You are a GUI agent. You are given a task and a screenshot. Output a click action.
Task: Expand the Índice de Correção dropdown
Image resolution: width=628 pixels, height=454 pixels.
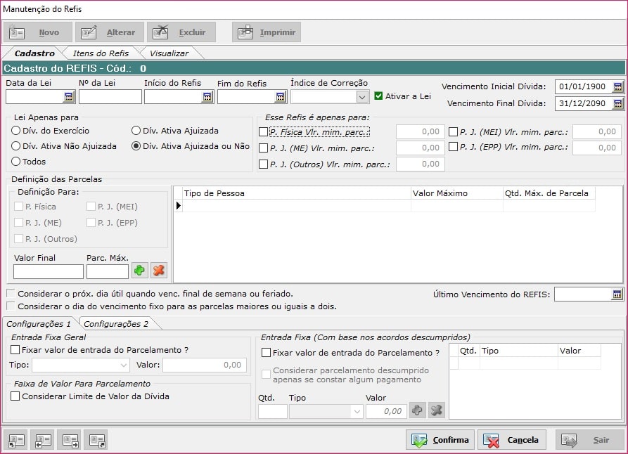[x=361, y=97]
